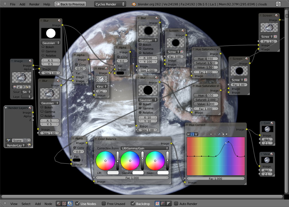This screenshot has width=289, height=207.
Task: Open the Render menu in the top bar
Action: tap(34, 4)
